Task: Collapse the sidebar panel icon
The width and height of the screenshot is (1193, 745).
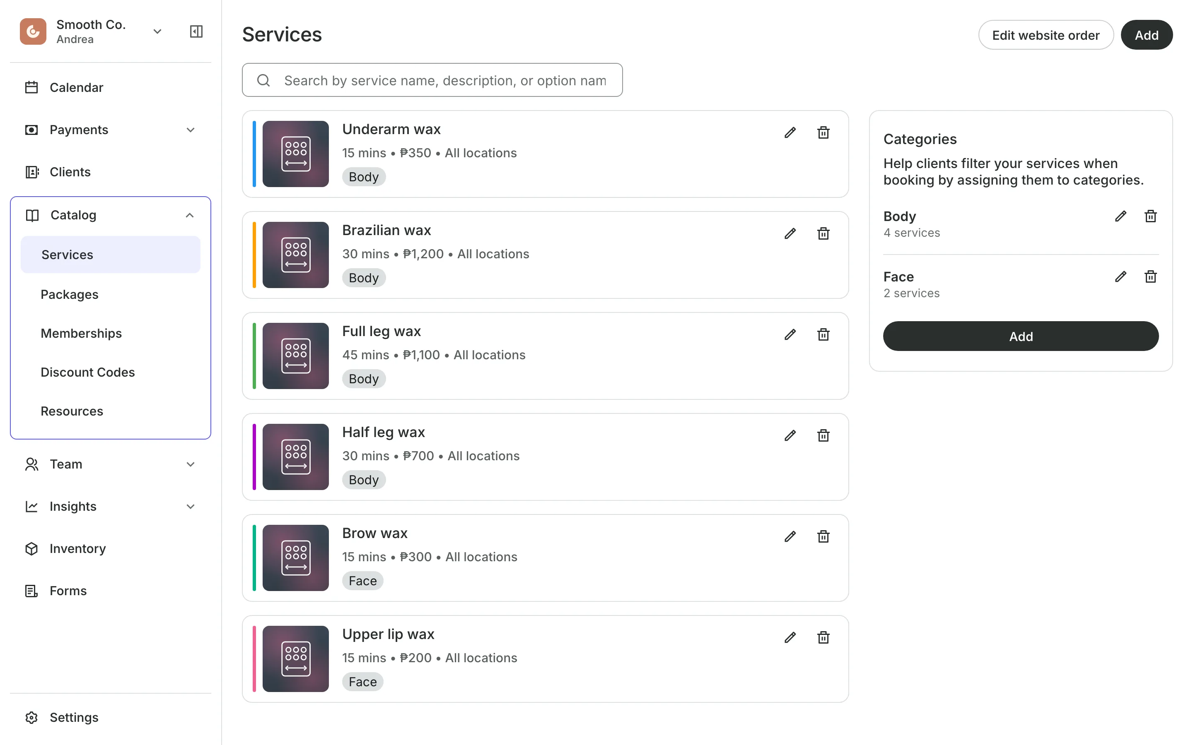Action: click(196, 31)
